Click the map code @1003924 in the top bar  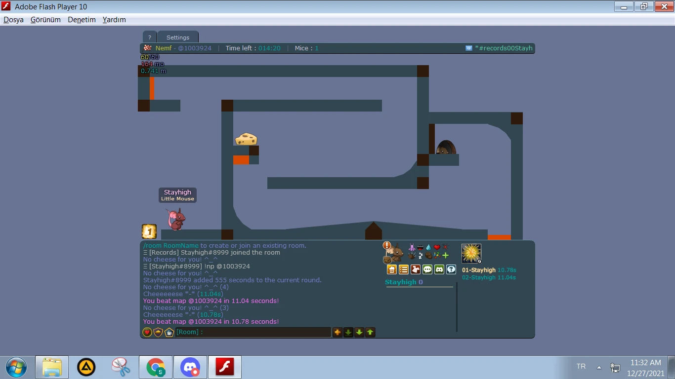[x=195, y=48]
